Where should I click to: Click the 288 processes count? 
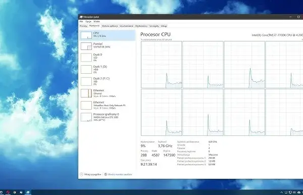click(143, 155)
